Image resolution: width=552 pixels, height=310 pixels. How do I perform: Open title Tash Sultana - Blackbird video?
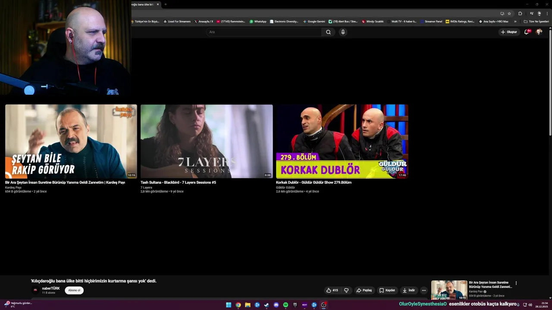(x=178, y=183)
